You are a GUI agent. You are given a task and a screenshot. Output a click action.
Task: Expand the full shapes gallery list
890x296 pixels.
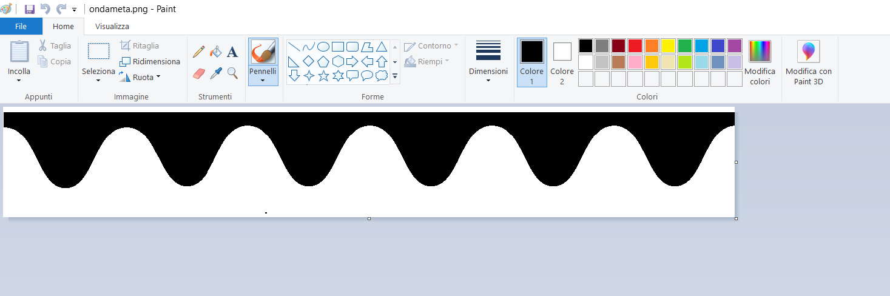395,76
